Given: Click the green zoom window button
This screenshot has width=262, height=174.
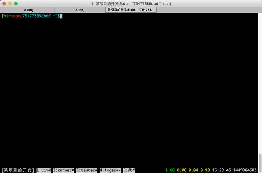Looking at the screenshot, I should click(x=16, y=3).
